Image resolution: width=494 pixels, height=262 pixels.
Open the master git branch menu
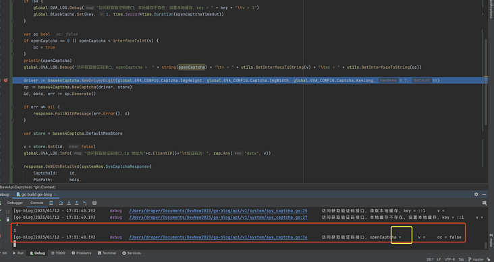[x=476, y=259]
